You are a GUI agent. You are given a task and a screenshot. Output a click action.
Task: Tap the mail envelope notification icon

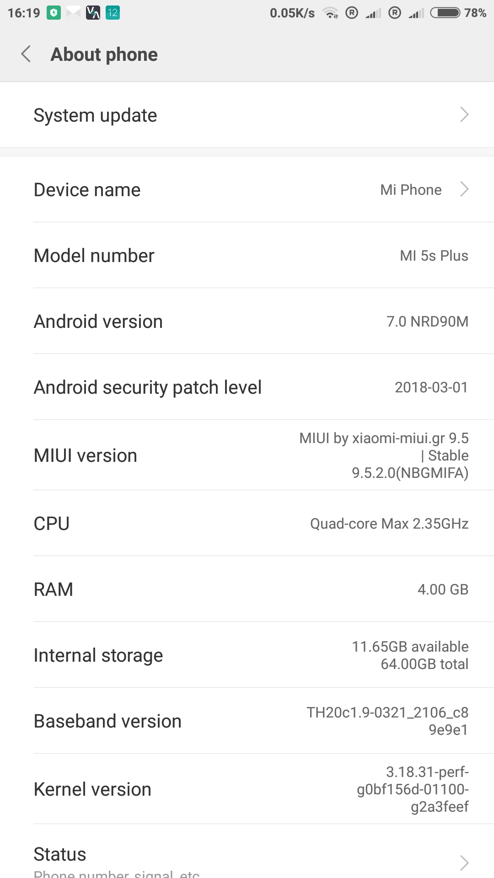click(x=73, y=13)
